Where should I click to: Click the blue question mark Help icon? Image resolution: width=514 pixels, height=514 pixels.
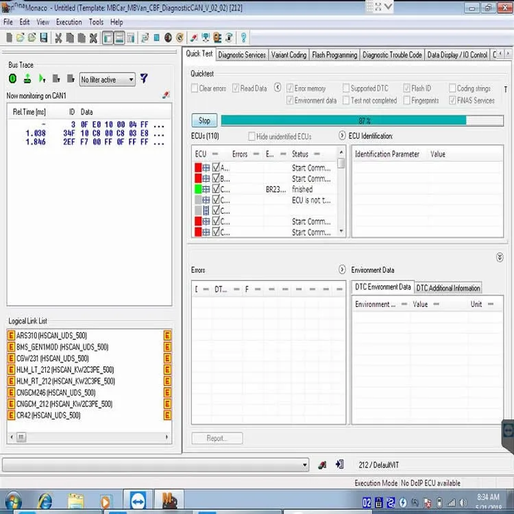pyautogui.click(x=243, y=38)
